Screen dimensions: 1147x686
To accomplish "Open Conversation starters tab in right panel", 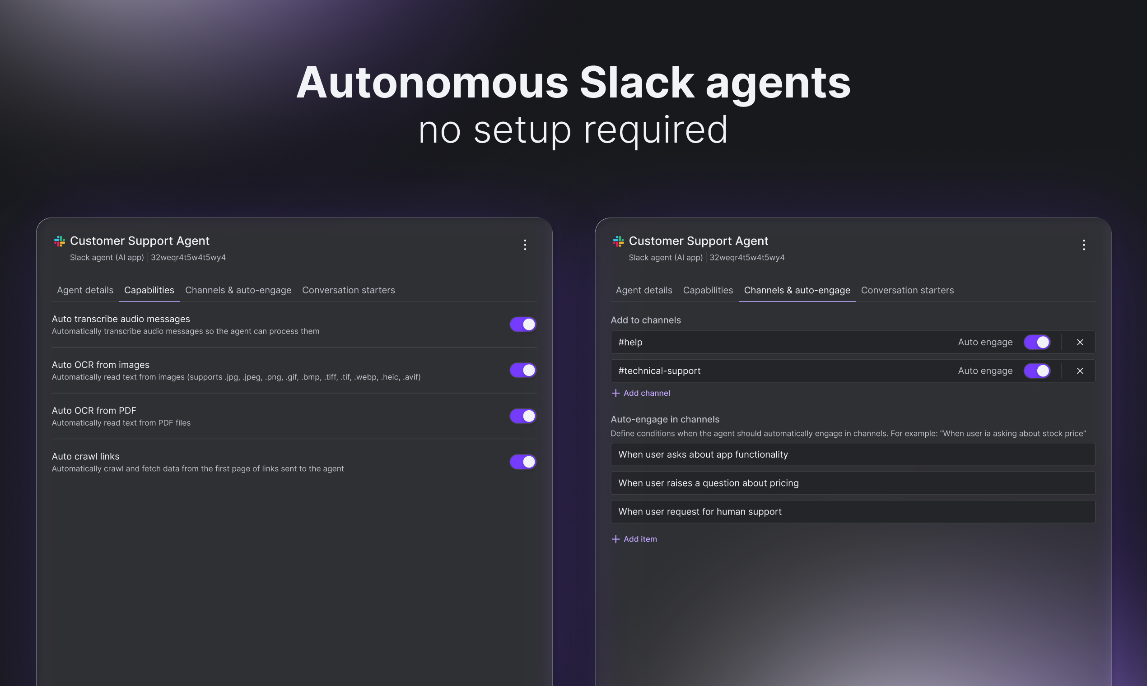I will [907, 290].
